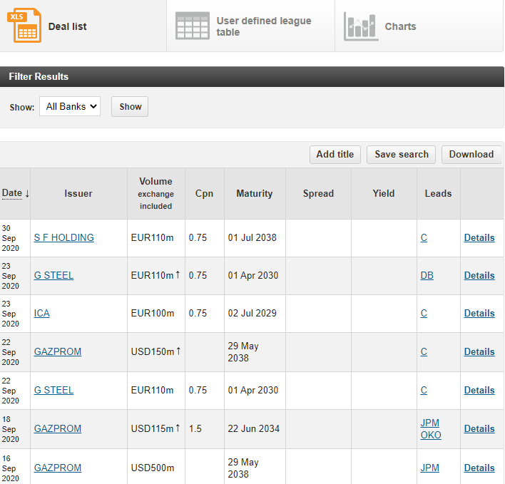Sort by the Date column header
Image resolution: width=505 pixels, height=484 pixels.
(x=15, y=193)
